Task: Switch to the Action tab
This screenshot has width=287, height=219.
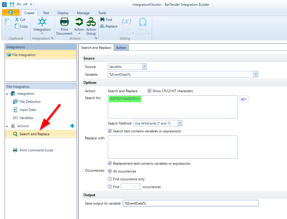Action: 121,48
